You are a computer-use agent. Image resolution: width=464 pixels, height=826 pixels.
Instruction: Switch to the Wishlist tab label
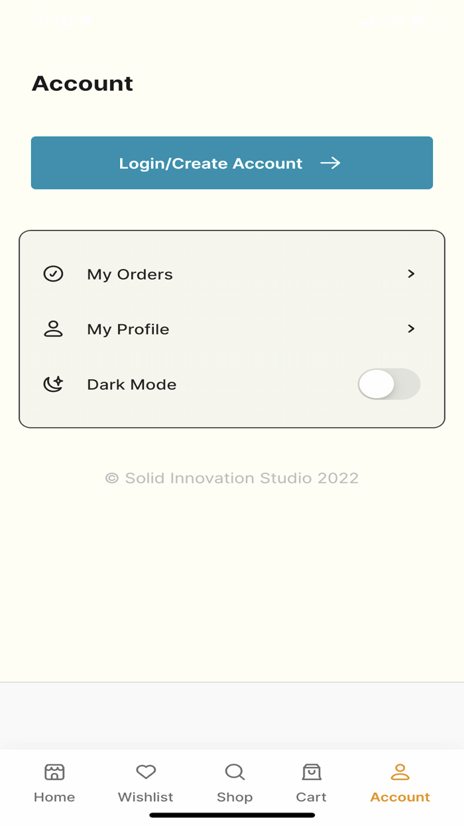tap(145, 797)
